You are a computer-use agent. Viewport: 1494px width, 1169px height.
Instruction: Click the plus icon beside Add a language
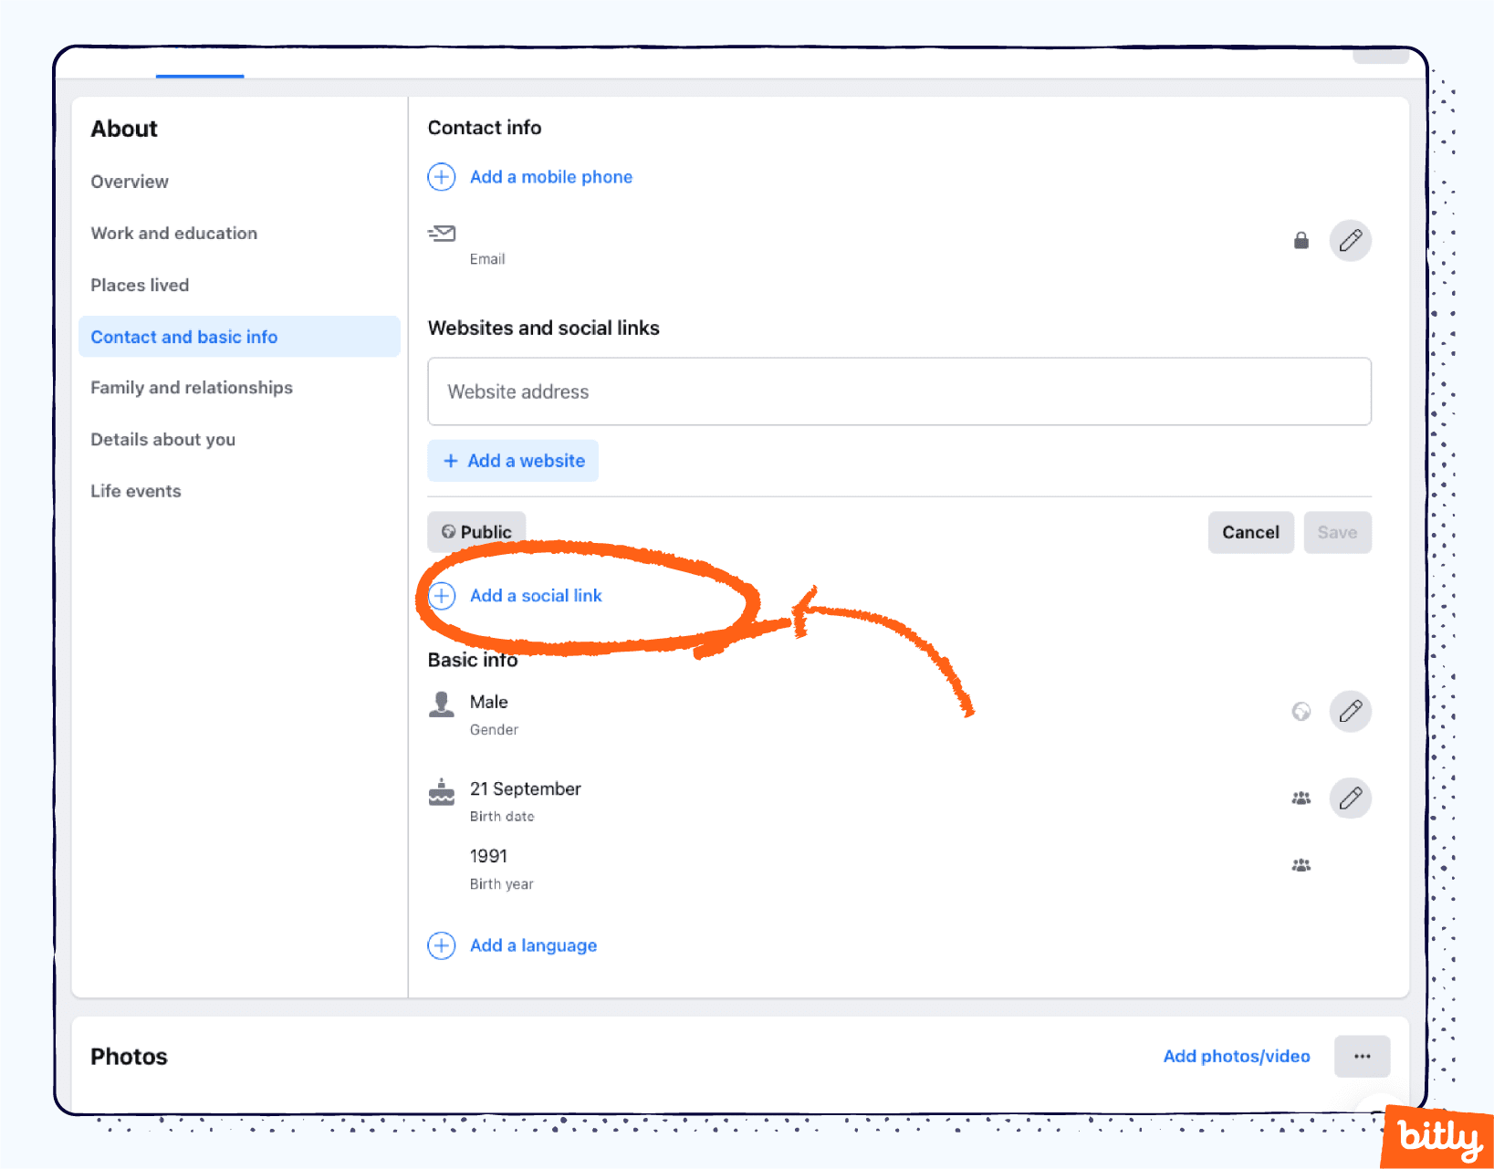(x=442, y=945)
